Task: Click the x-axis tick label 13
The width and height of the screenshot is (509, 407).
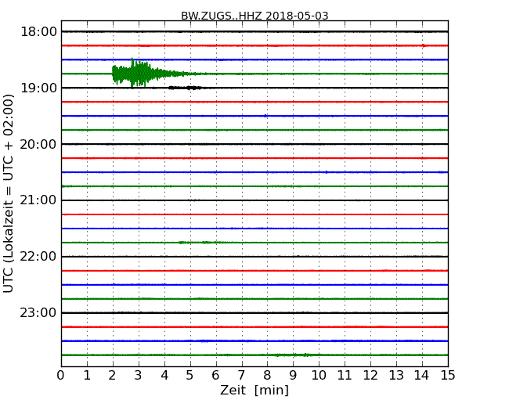Action: [396, 375]
